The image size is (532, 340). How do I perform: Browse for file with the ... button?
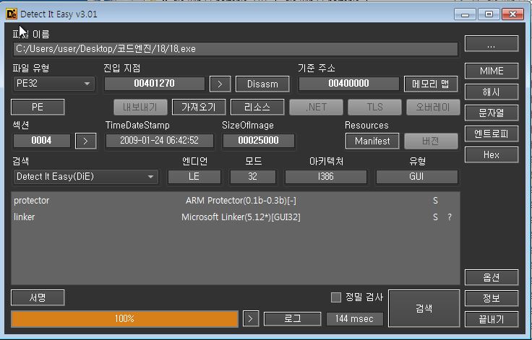point(492,44)
